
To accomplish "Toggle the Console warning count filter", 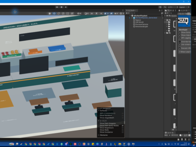I will (x=186, y=135).
